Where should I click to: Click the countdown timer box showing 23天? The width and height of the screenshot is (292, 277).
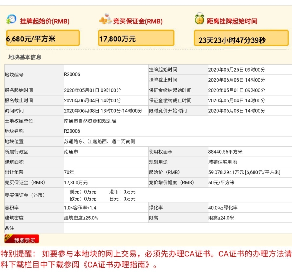(241, 38)
